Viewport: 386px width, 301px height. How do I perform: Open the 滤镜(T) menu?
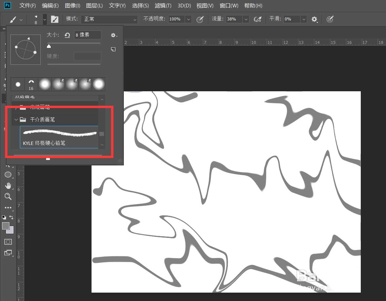(x=163, y=5)
